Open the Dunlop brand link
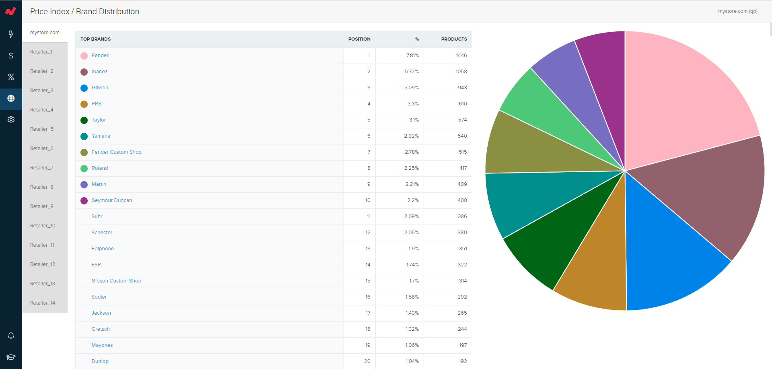772x369 pixels. coord(100,361)
